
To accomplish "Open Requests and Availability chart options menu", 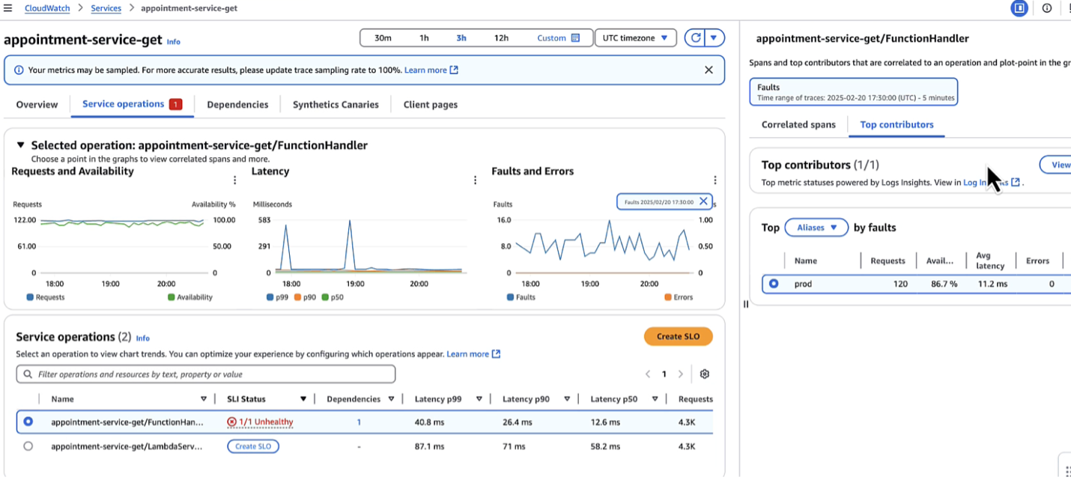I will click(x=235, y=180).
